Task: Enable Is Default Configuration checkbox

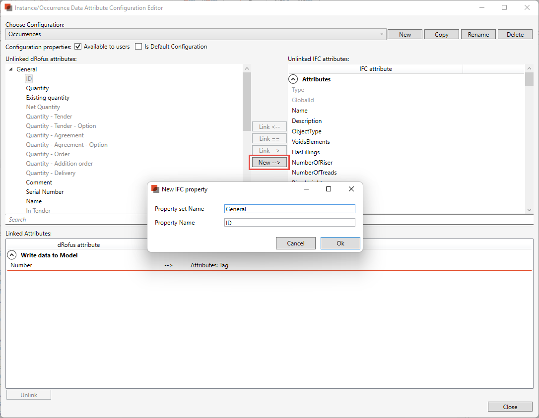Action: coord(138,47)
